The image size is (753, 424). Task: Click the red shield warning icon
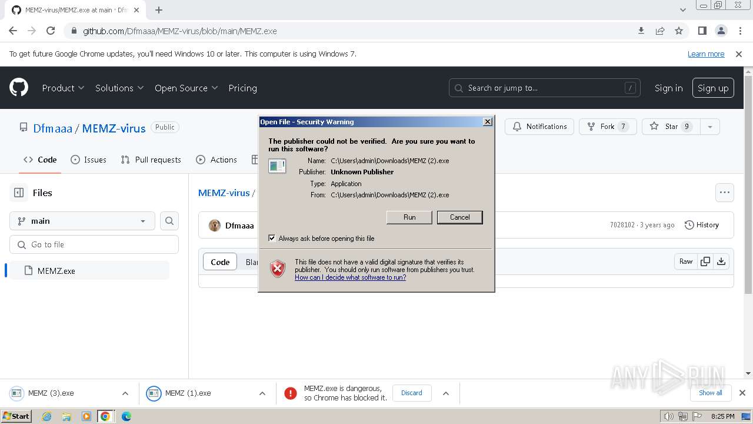click(x=278, y=269)
